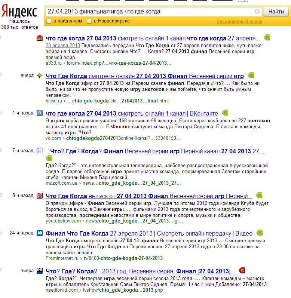Image resolution: width=291 pixels, height=298 pixels.
Task: Open result 'Что? Где? Когда? - 2013 год. Весенняя серия'
Action: 140,271
